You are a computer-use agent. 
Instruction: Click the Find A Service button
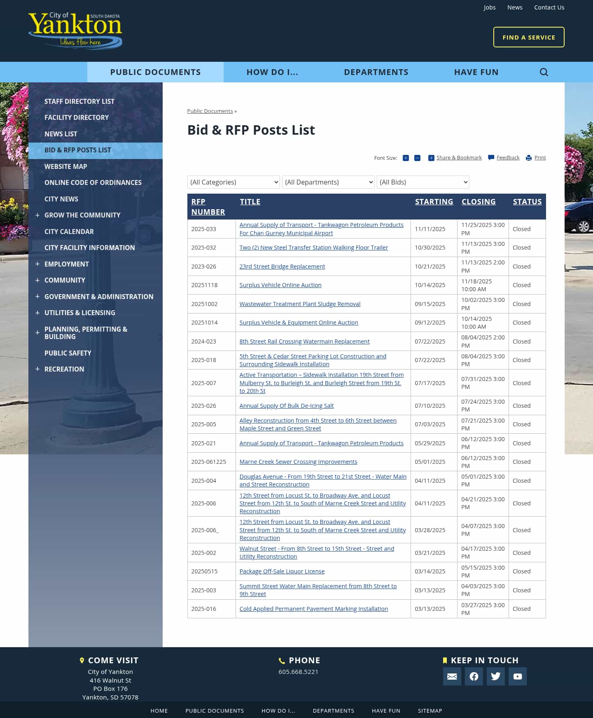point(529,37)
